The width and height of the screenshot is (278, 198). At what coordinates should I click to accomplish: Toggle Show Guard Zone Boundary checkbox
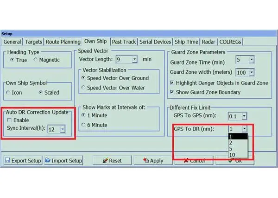pos(172,92)
